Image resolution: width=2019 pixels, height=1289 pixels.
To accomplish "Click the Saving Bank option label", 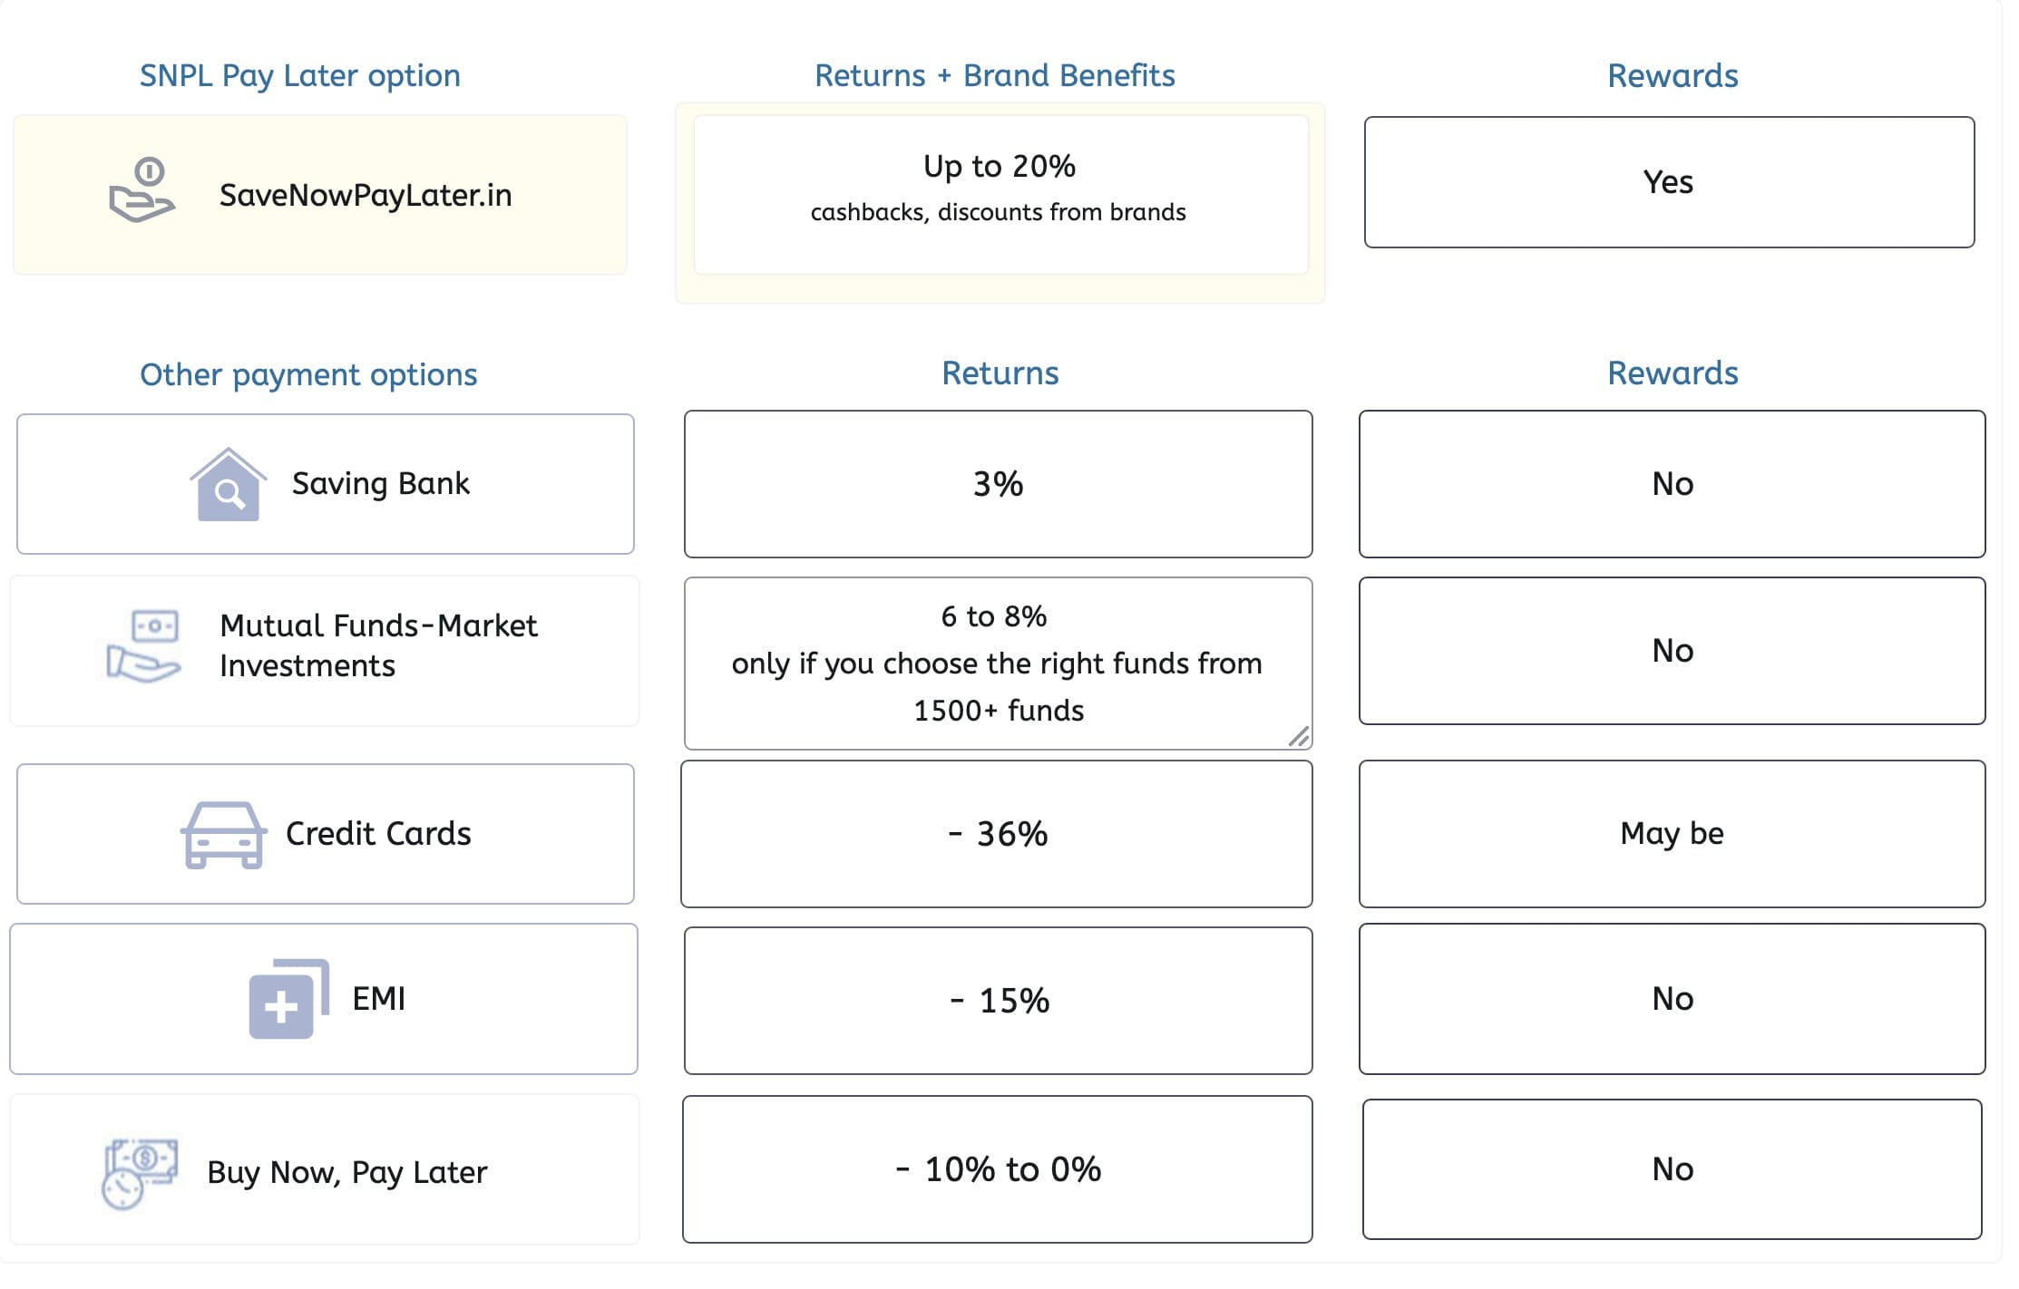I will coord(381,484).
